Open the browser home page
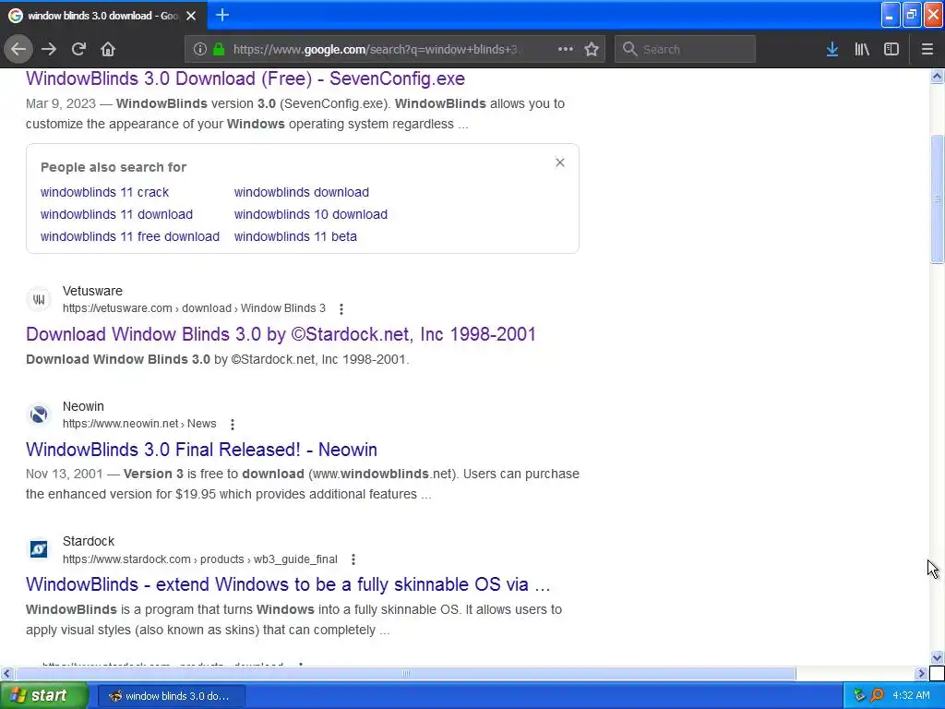The height and width of the screenshot is (709, 945). click(x=108, y=50)
